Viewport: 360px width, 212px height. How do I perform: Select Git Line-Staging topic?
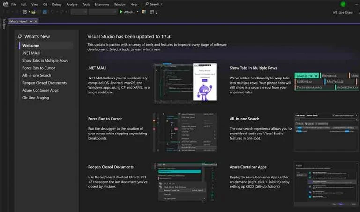tap(36, 98)
